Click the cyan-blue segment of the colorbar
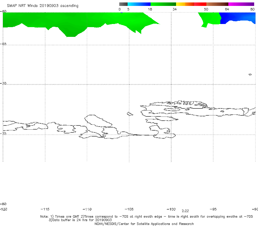This screenshot has height=226, width=258. (139, 4)
